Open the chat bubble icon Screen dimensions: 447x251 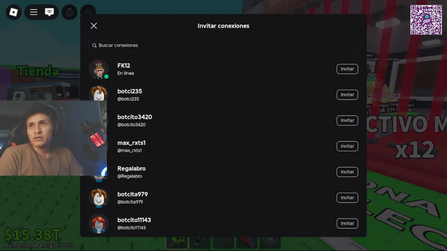(x=49, y=13)
